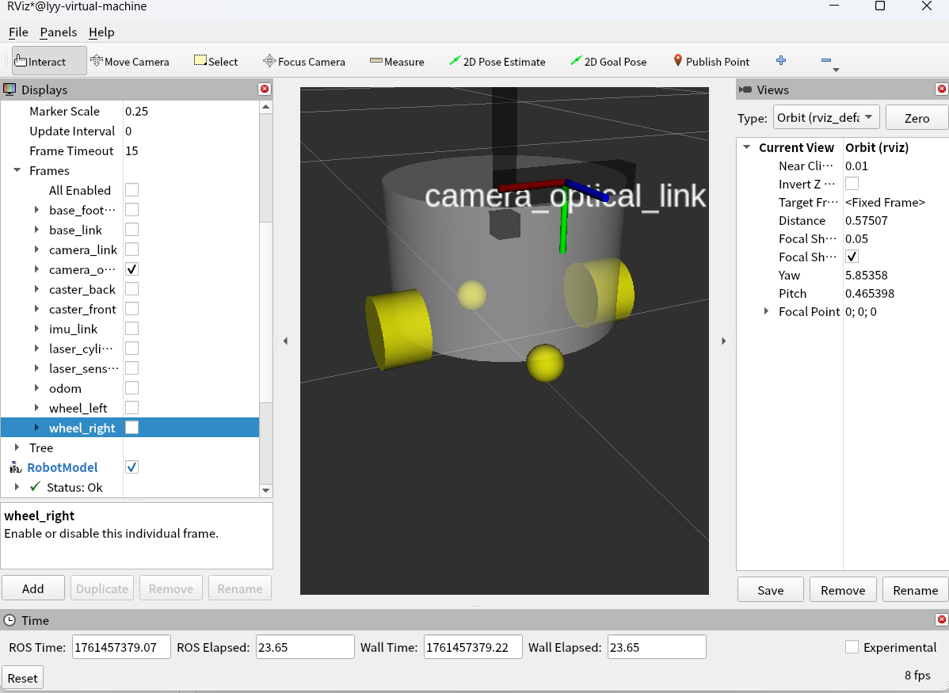The image size is (949, 693).
Task: Click the Wall Elapsed field
Action: tap(656, 647)
